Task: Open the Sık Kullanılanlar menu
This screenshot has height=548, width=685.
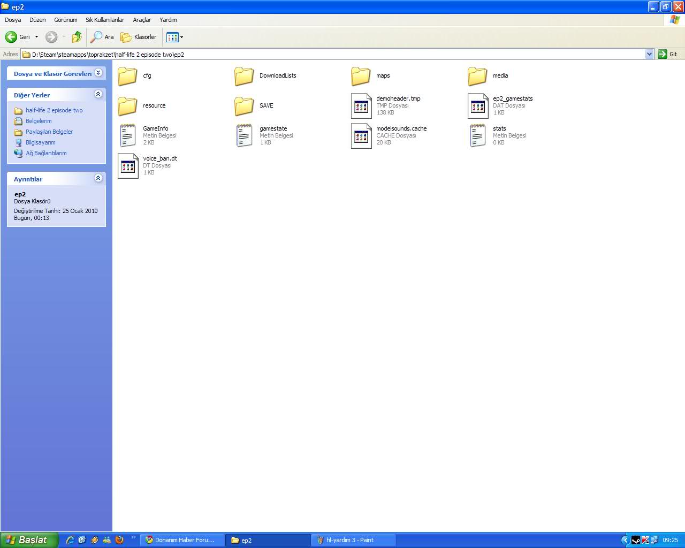Action: point(105,20)
